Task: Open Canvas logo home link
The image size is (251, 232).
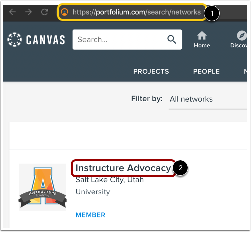Action: point(36,40)
